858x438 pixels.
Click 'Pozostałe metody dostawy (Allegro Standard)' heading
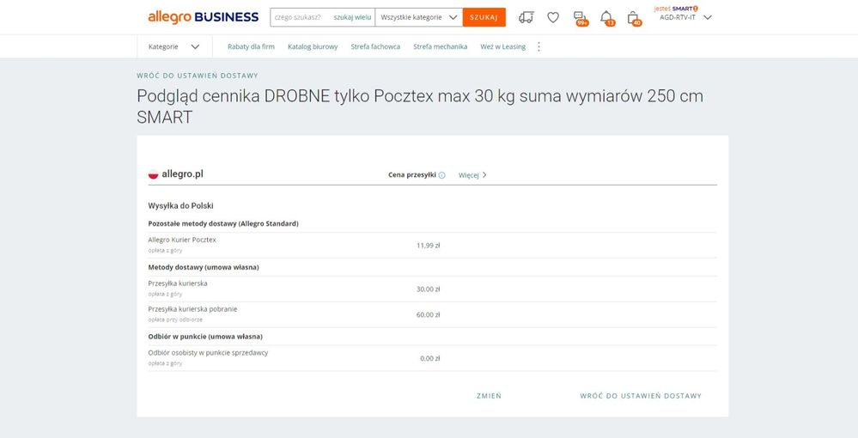pyautogui.click(x=223, y=223)
